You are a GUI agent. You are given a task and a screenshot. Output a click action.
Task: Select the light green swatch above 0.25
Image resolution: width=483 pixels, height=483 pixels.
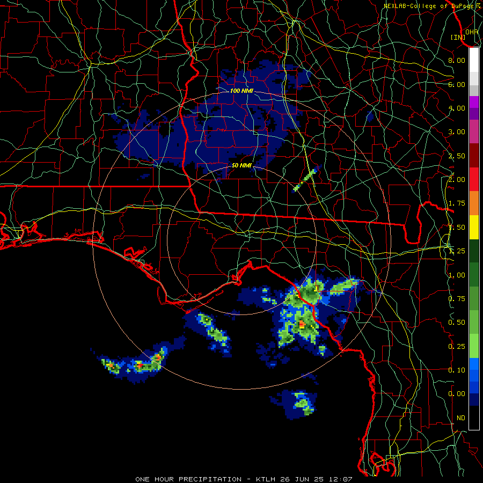coord(474,346)
